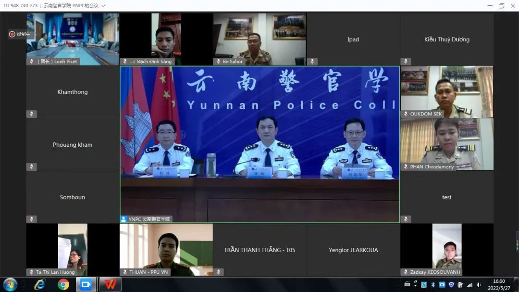This screenshot has width=519, height=292.
Task: Open the main Yunnan Police College video
Action: pos(259,144)
